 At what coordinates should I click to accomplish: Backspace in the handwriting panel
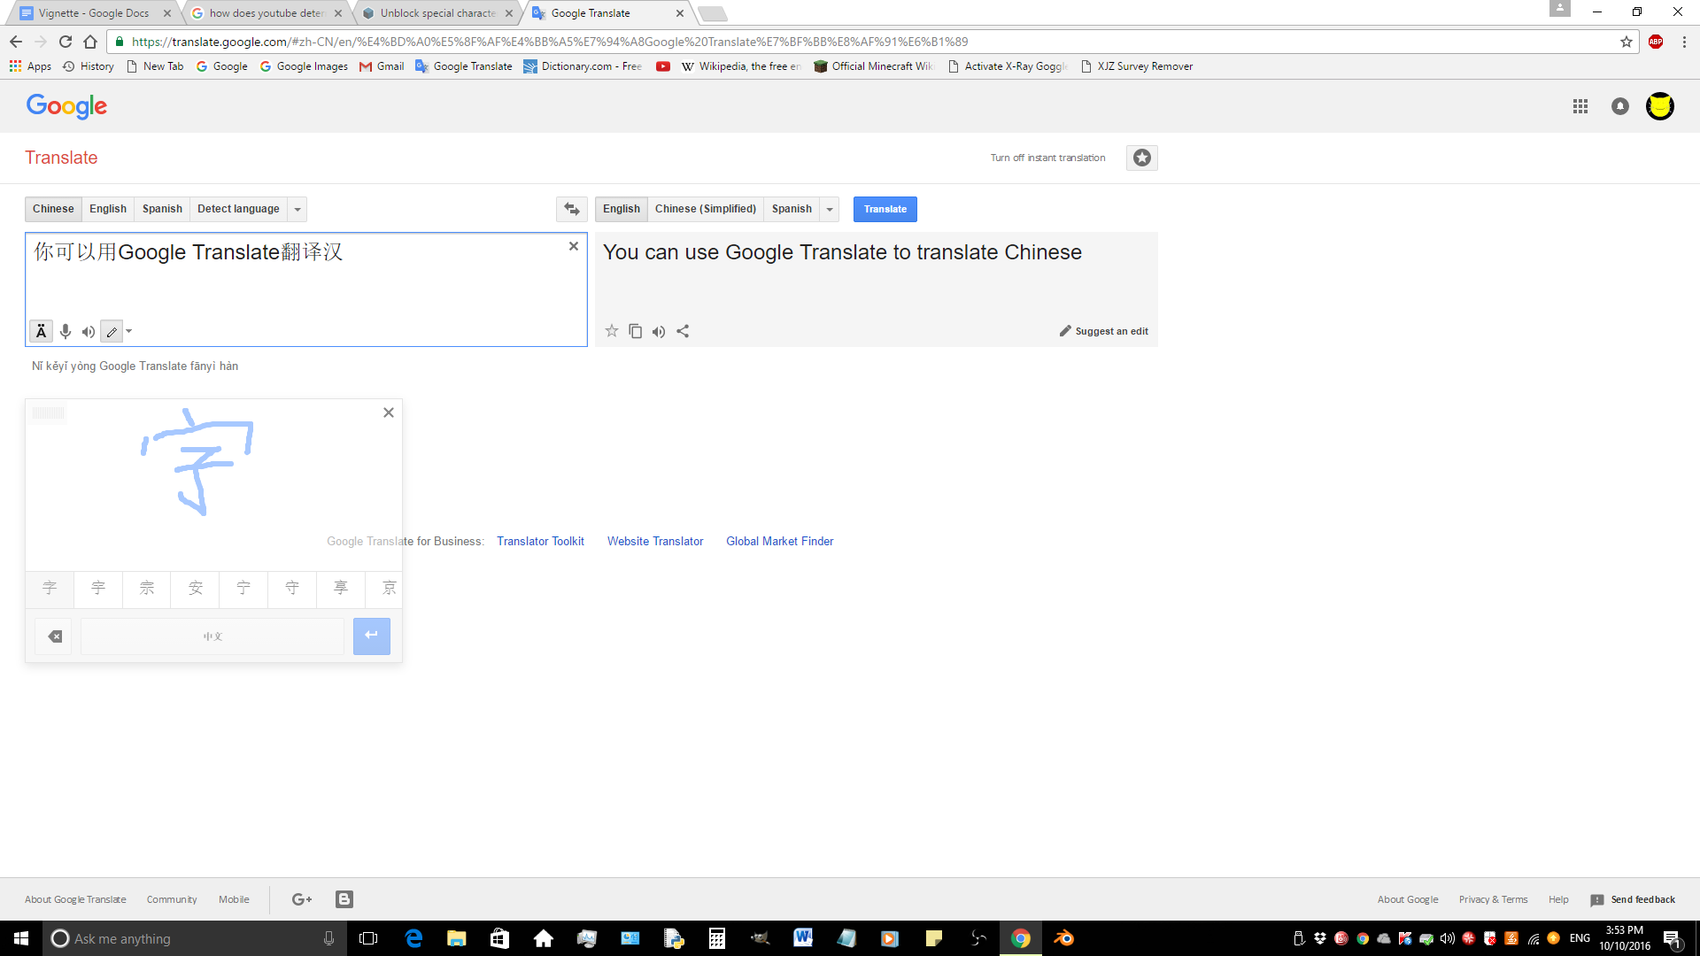coord(54,636)
